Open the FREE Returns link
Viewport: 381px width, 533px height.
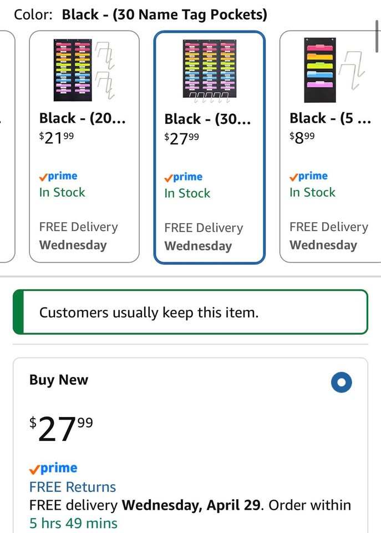pos(73,487)
